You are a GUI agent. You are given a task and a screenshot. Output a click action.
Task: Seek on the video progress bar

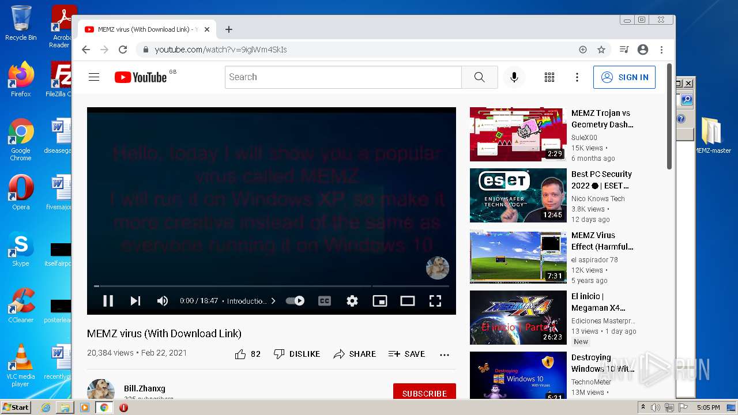[x=272, y=286]
